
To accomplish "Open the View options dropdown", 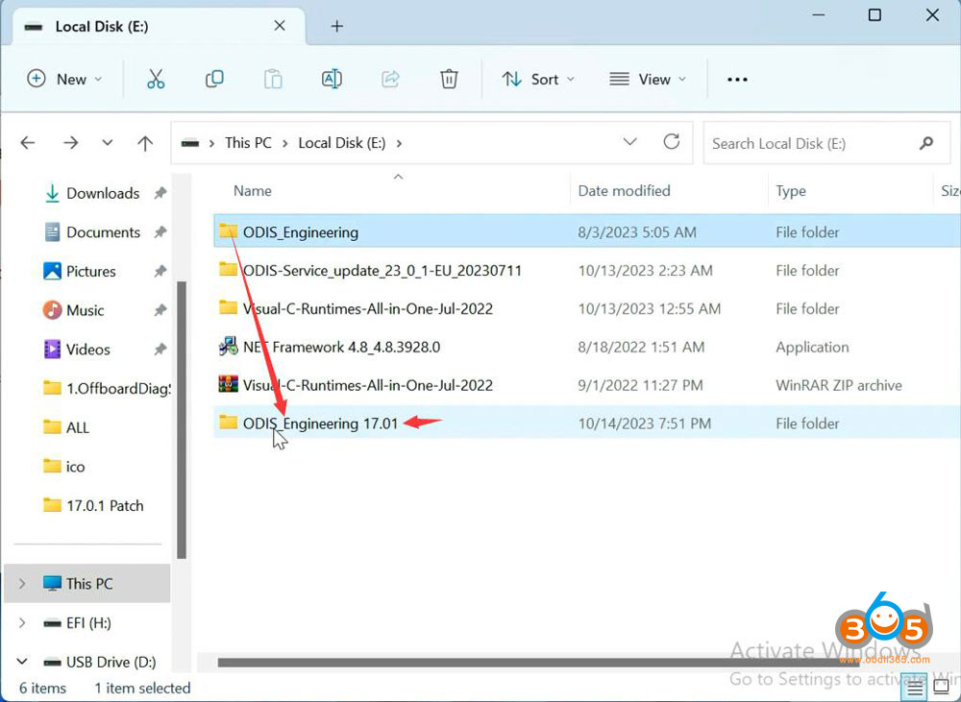I will point(648,79).
